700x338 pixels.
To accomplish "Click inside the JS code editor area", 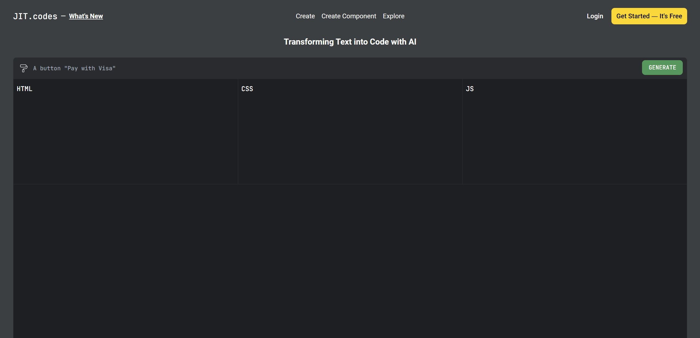I will (574, 137).
